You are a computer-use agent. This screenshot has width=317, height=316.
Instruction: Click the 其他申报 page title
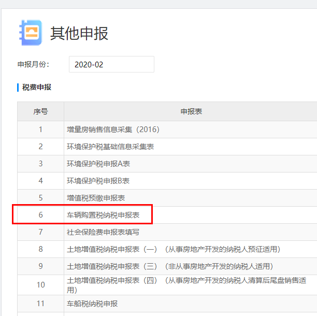pyautogui.click(x=79, y=33)
